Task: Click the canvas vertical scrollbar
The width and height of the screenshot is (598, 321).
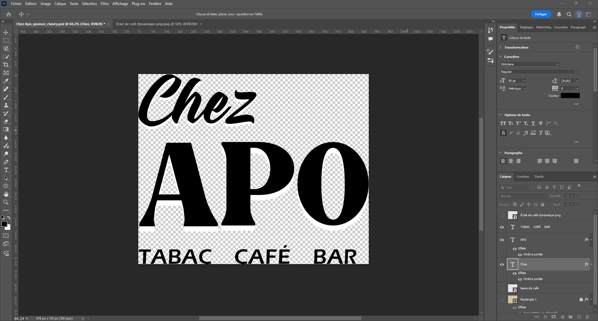Action: coord(481,174)
